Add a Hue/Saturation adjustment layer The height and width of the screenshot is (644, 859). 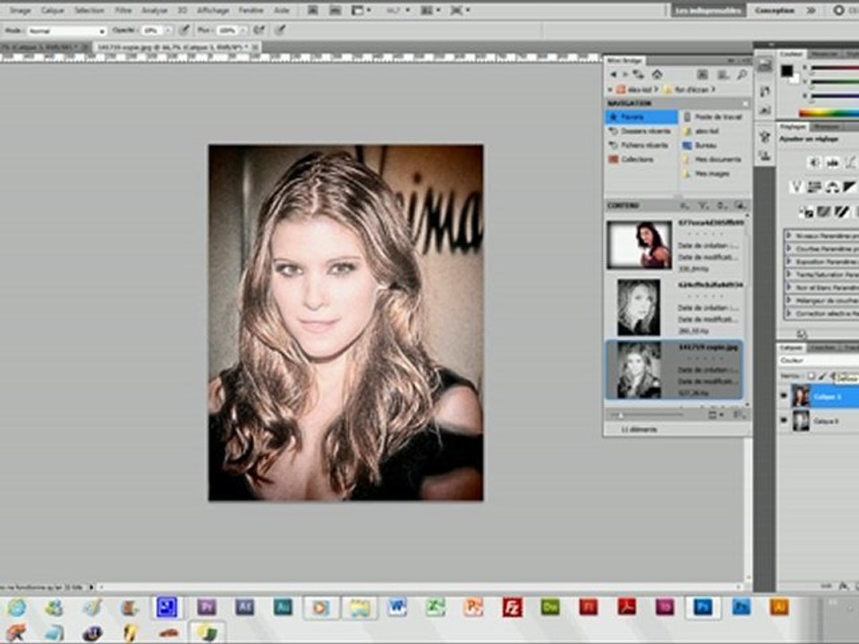click(814, 187)
